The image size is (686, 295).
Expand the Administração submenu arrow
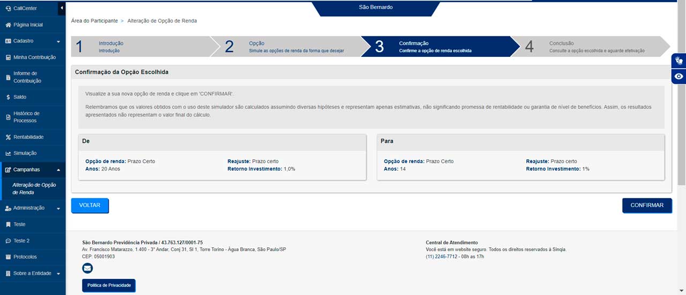click(58, 208)
